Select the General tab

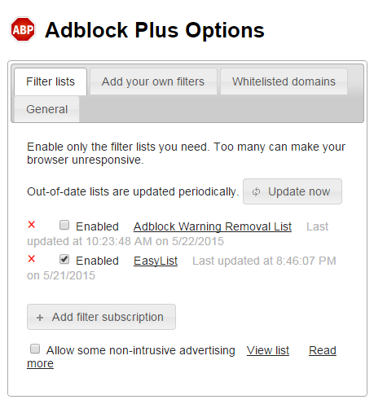(46, 109)
